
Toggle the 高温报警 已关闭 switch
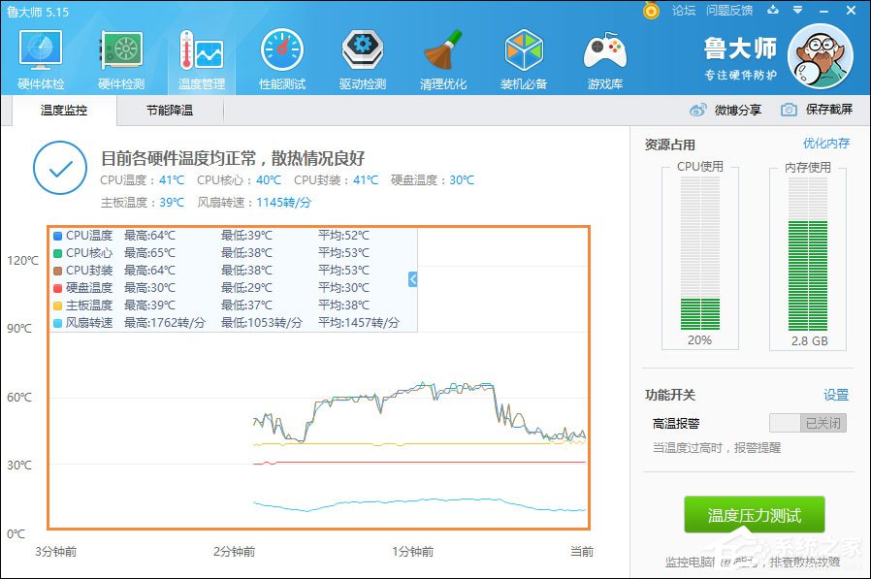[x=806, y=423]
